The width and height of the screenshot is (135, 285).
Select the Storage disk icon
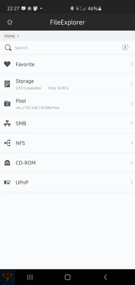(7, 84)
